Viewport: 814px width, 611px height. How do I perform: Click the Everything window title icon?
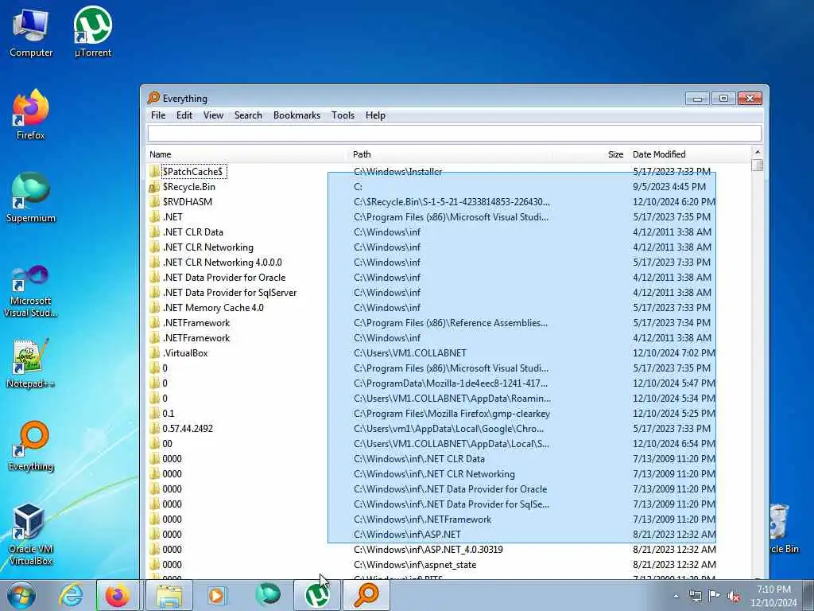coord(153,98)
